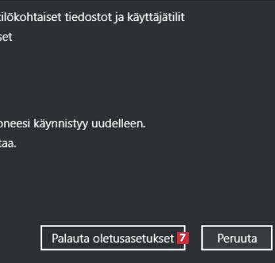
Task: Click the word 'ja' in the top text line
Action: click(120, 18)
